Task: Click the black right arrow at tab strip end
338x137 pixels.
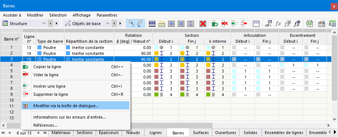Action: [335, 132]
